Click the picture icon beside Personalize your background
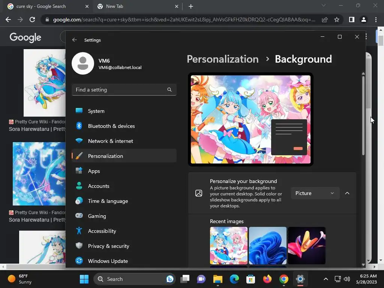Screen dimensions: 384x288 [199, 193]
